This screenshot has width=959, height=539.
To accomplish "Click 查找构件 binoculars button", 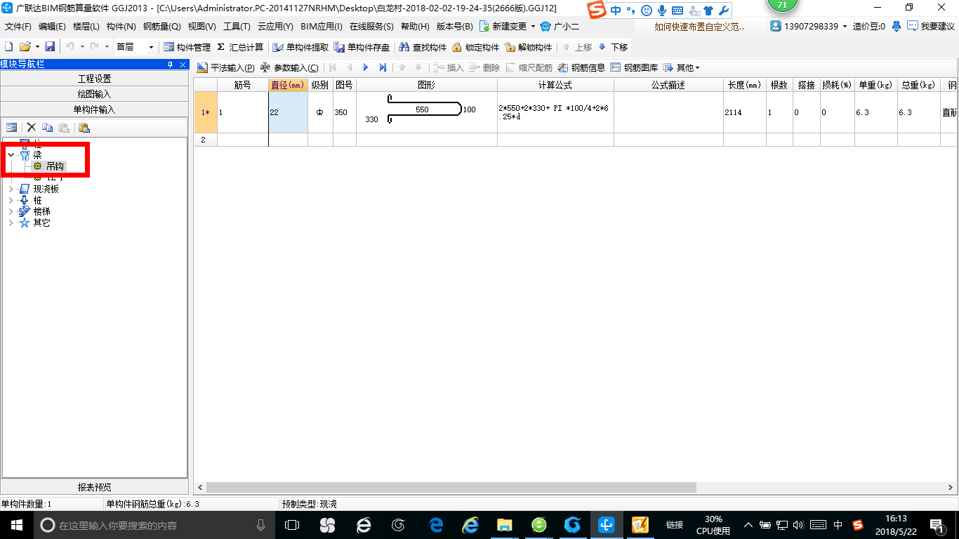I will 423,47.
